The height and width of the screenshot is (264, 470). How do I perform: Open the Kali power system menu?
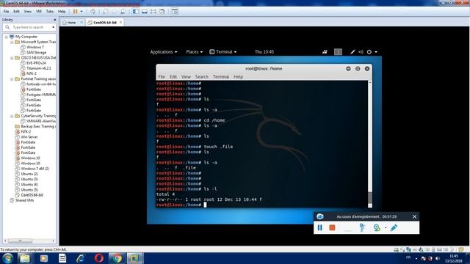point(372,52)
